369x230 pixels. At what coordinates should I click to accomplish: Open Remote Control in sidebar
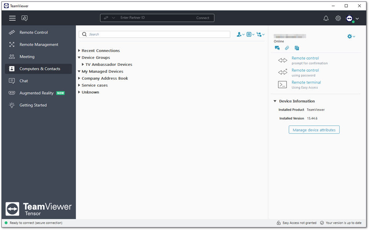[x=38, y=33]
